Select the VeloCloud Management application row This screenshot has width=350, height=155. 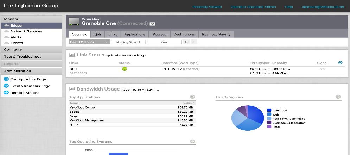[x=132, y=120]
